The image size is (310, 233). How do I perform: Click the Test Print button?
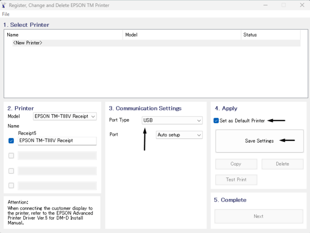click(236, 180)
